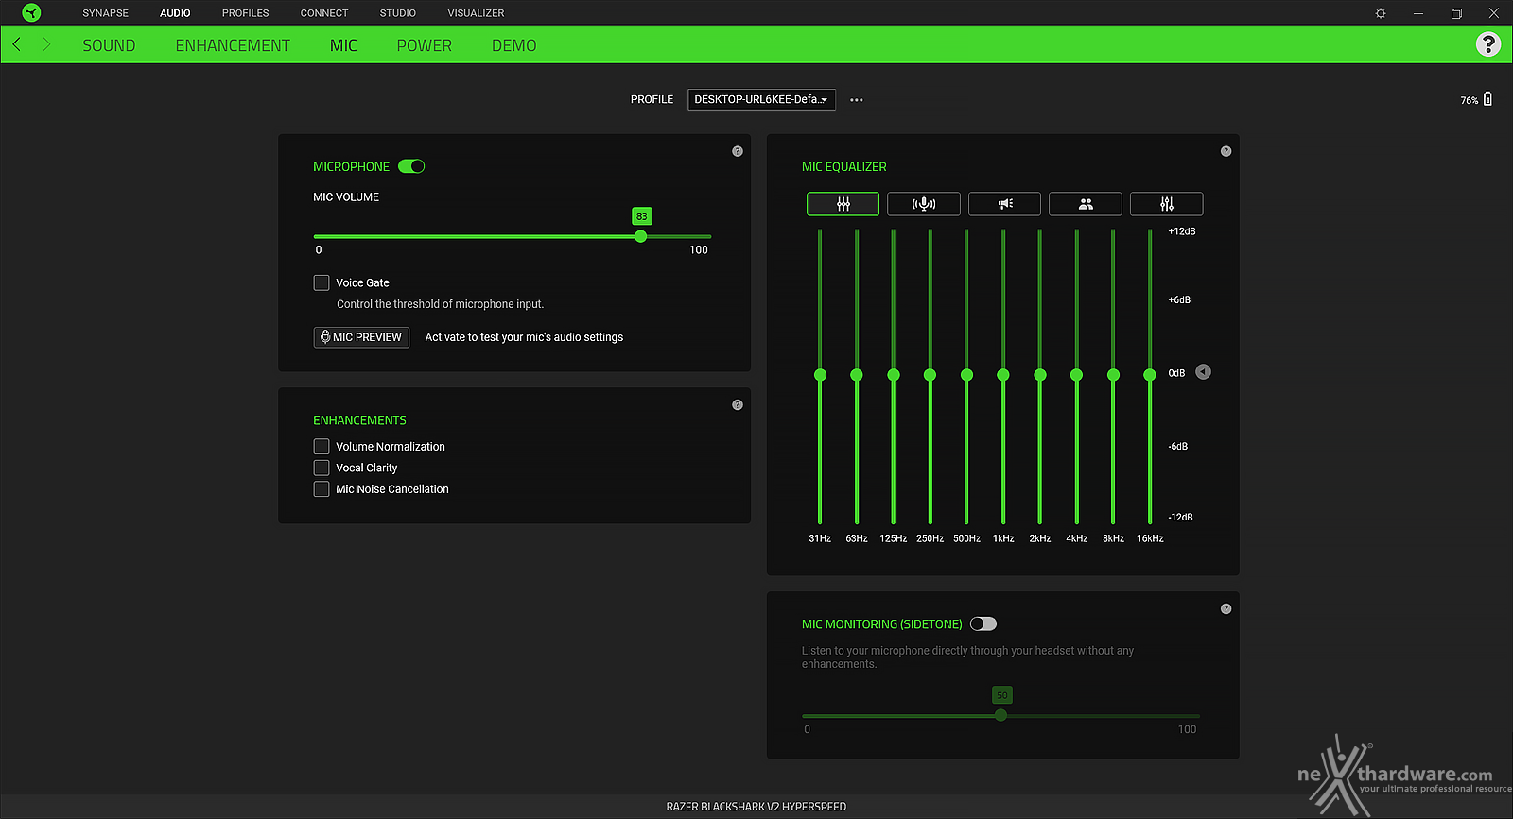Select the broadcast megaphone equalizer preset
Screen dimensions: 1513x819
[x=1005, y=204]
